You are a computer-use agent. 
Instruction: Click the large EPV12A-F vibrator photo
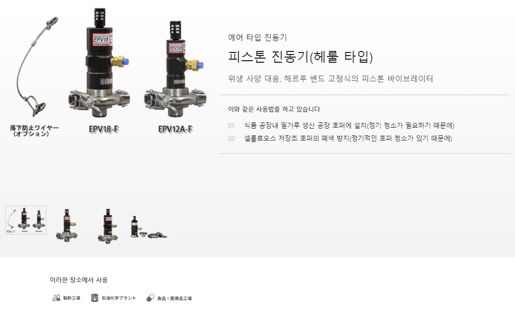[176, 69]
